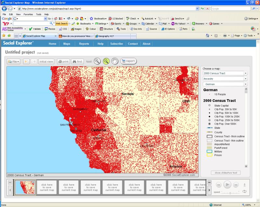Play the map slideshow

tap(227, 185)
